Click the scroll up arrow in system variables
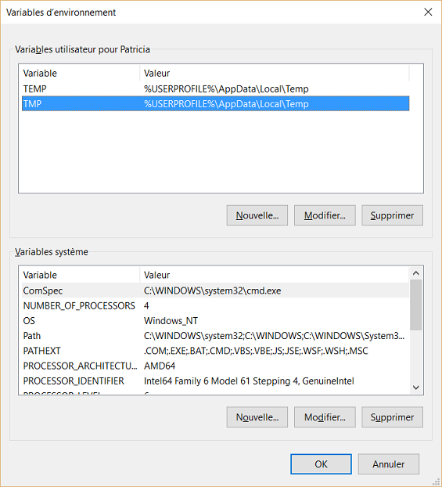 coord(416,273)
